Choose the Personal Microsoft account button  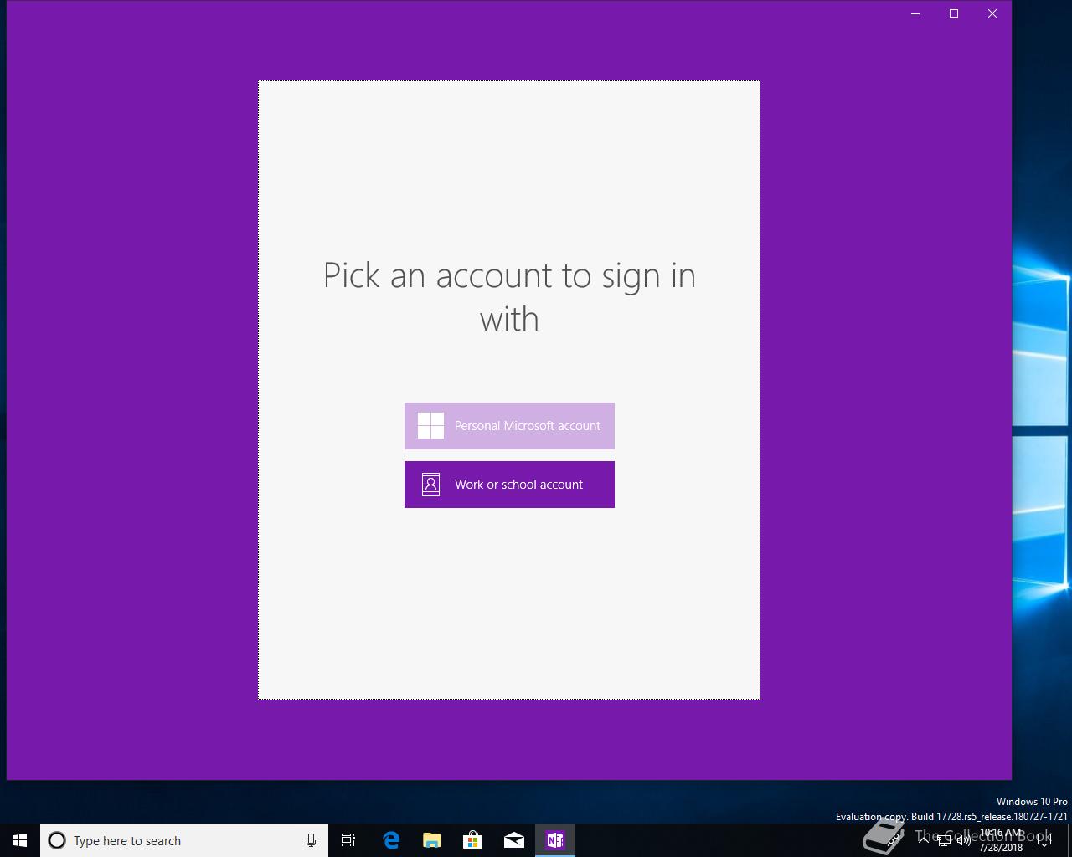(509, 426)
